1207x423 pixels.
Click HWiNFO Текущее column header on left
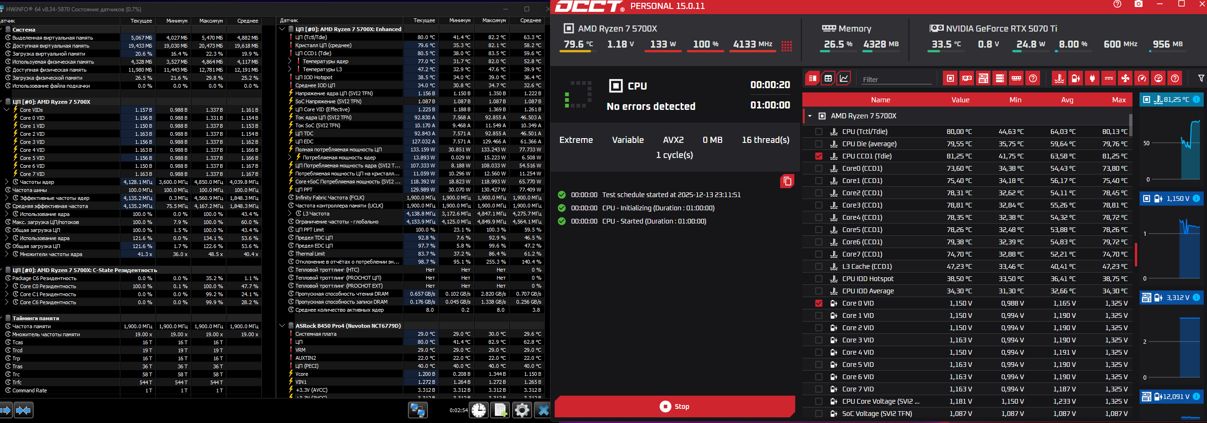pyautogui.click(x=141, y=21)
